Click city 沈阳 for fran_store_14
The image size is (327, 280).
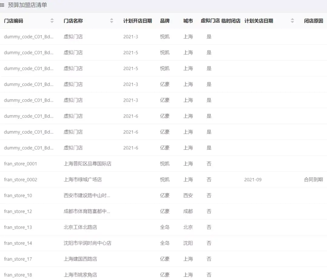coord(188,243)
